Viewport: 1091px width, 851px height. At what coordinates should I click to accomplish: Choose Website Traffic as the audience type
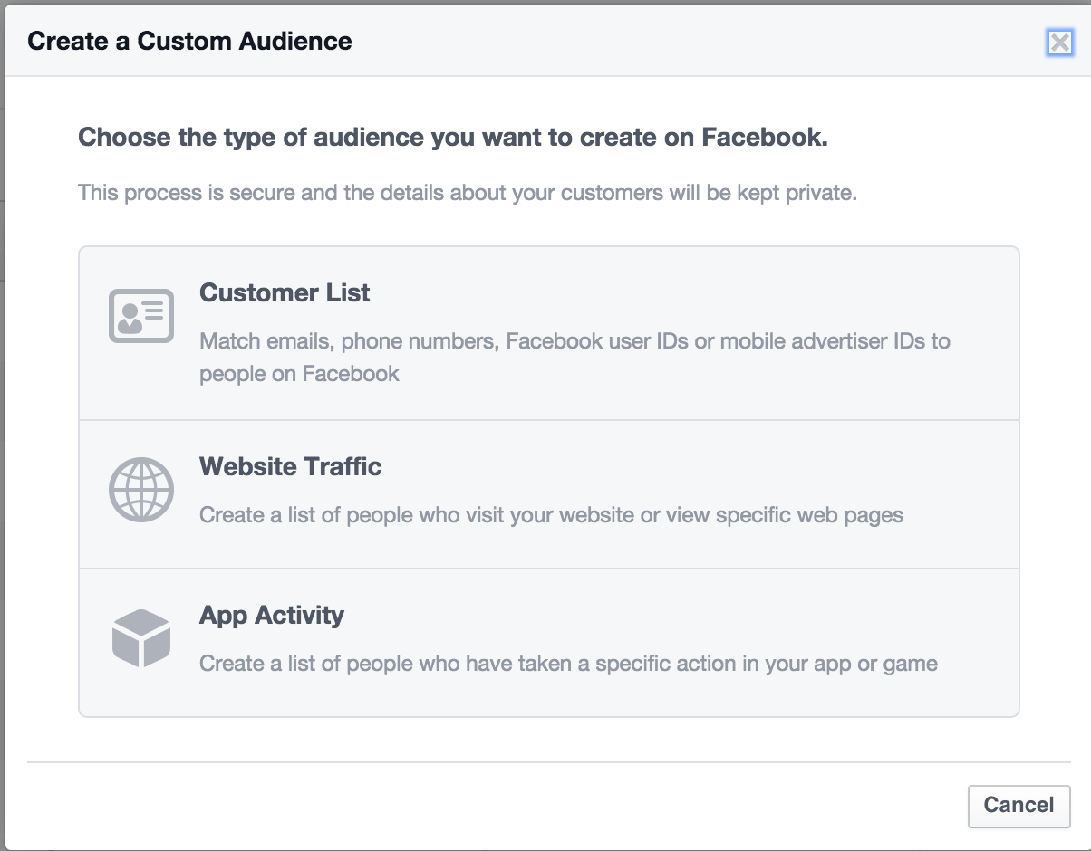point(547,493)
